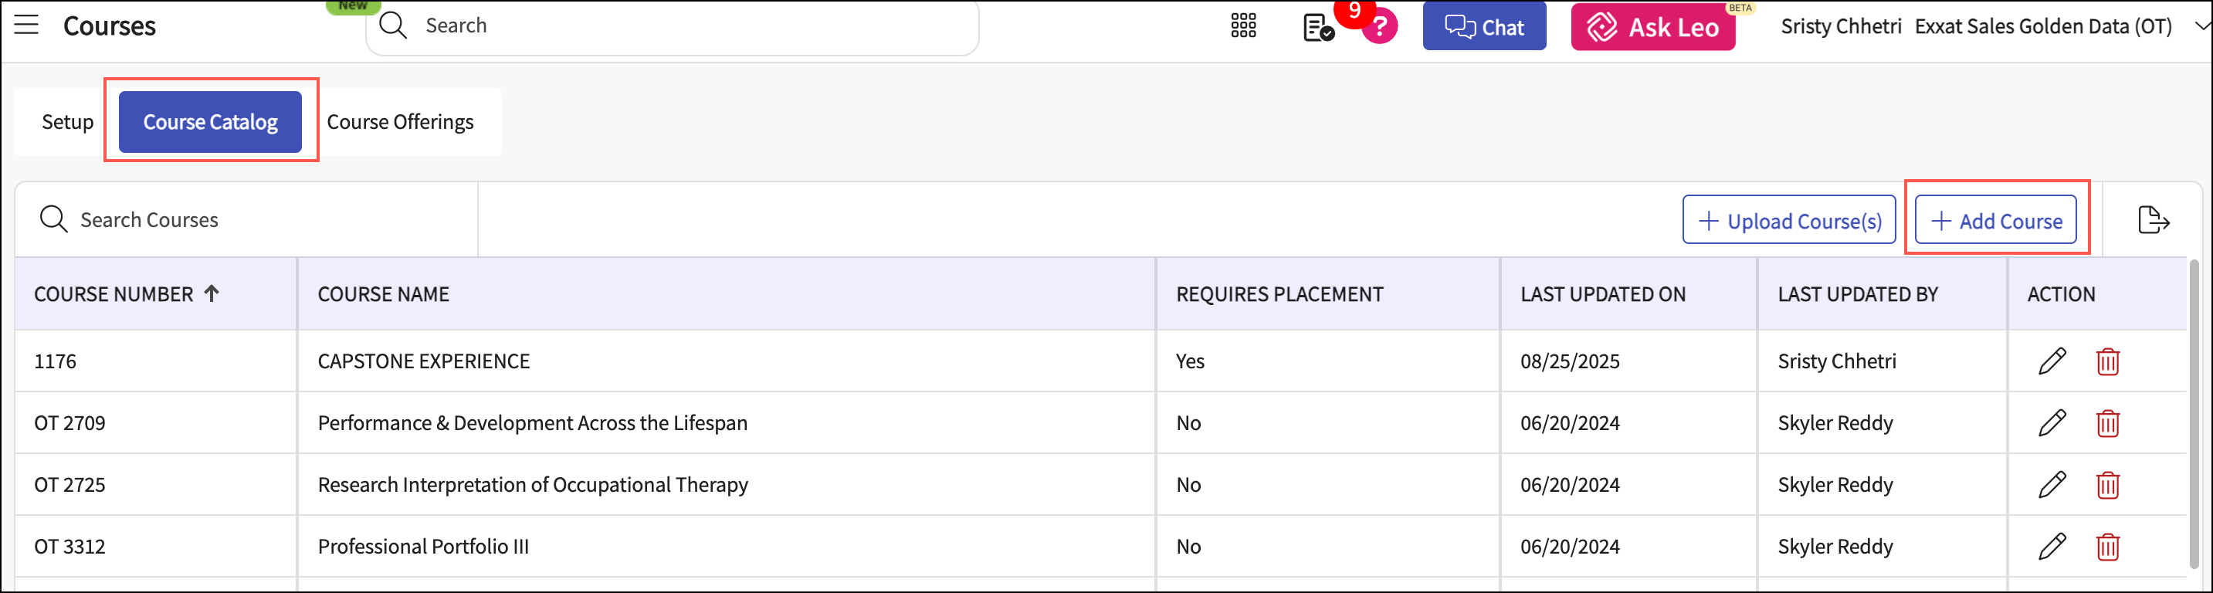Open the hamburger navigation menu
2213x593 pixels.
26,25
